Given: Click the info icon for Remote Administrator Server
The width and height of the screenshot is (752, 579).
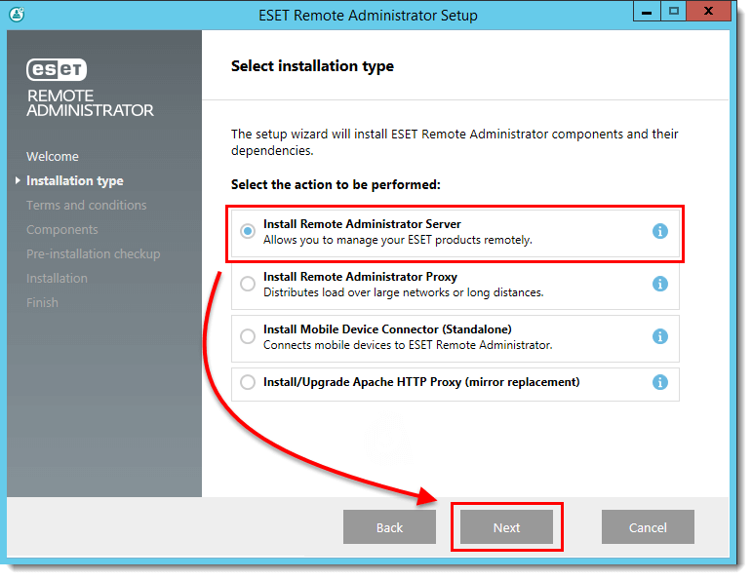Looking at the screenshot, I should [660, 231].
